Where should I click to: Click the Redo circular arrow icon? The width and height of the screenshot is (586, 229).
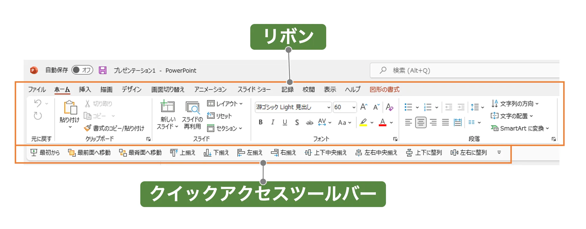pyautogui.click(x=38, y=116)
